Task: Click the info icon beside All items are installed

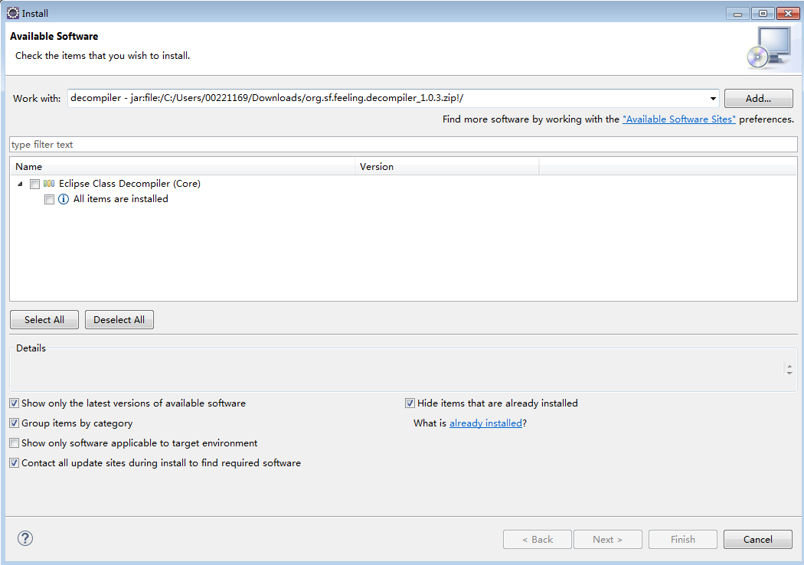Action: pyautogui.click(x=64, y=199)
